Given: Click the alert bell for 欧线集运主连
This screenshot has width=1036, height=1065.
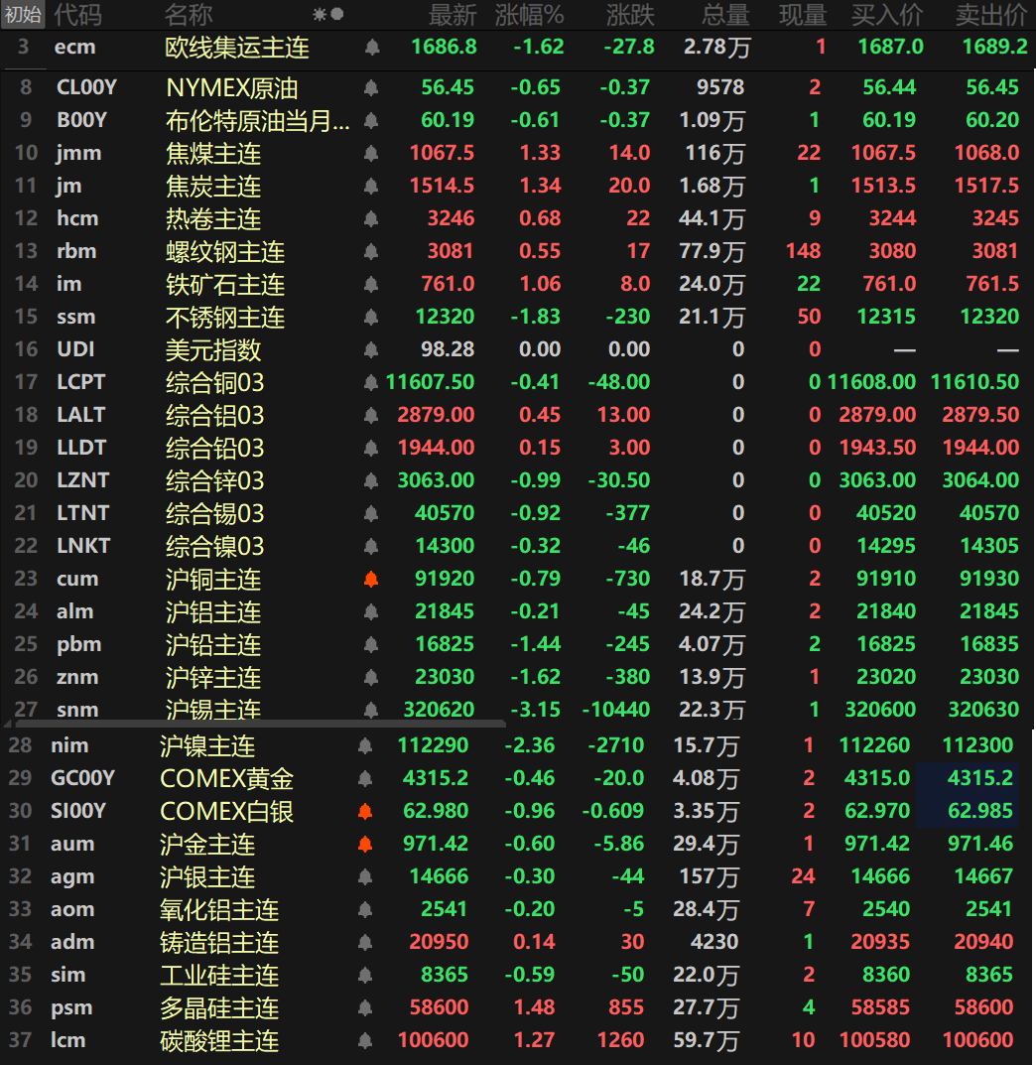Looking at the screenshot, I should (x=371, y=47).
